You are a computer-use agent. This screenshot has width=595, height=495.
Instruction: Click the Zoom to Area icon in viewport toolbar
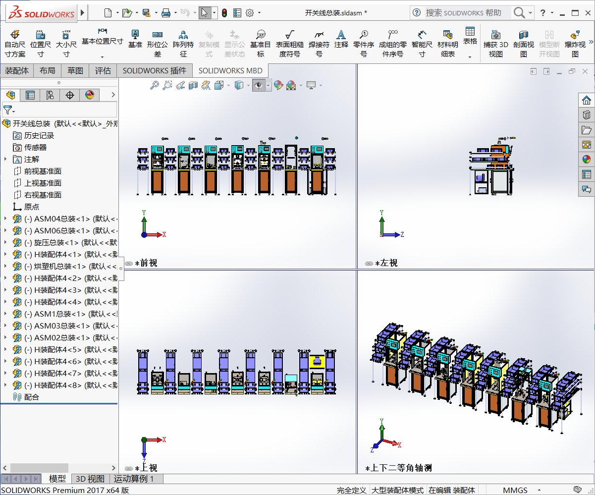click(167, 85)
